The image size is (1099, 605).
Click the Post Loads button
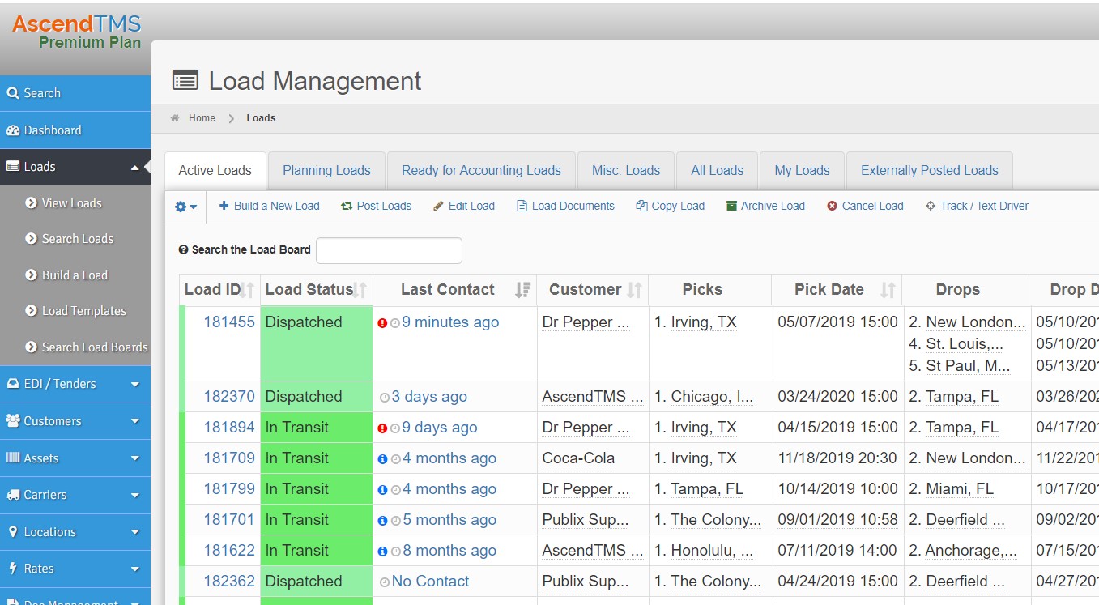click(x=377, y=207)
